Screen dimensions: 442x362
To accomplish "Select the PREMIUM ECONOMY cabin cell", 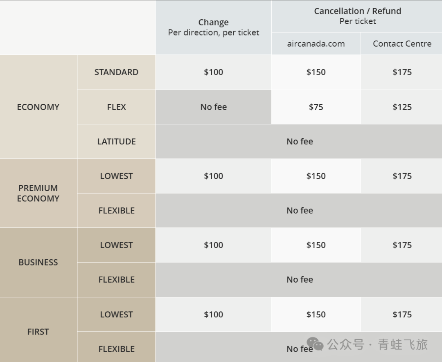I will point(38,193).
